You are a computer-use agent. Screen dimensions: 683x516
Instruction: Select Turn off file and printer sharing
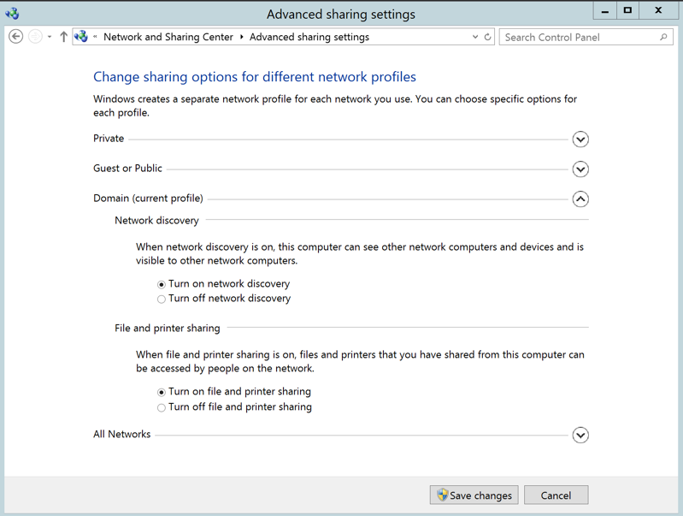pos(162,407)
